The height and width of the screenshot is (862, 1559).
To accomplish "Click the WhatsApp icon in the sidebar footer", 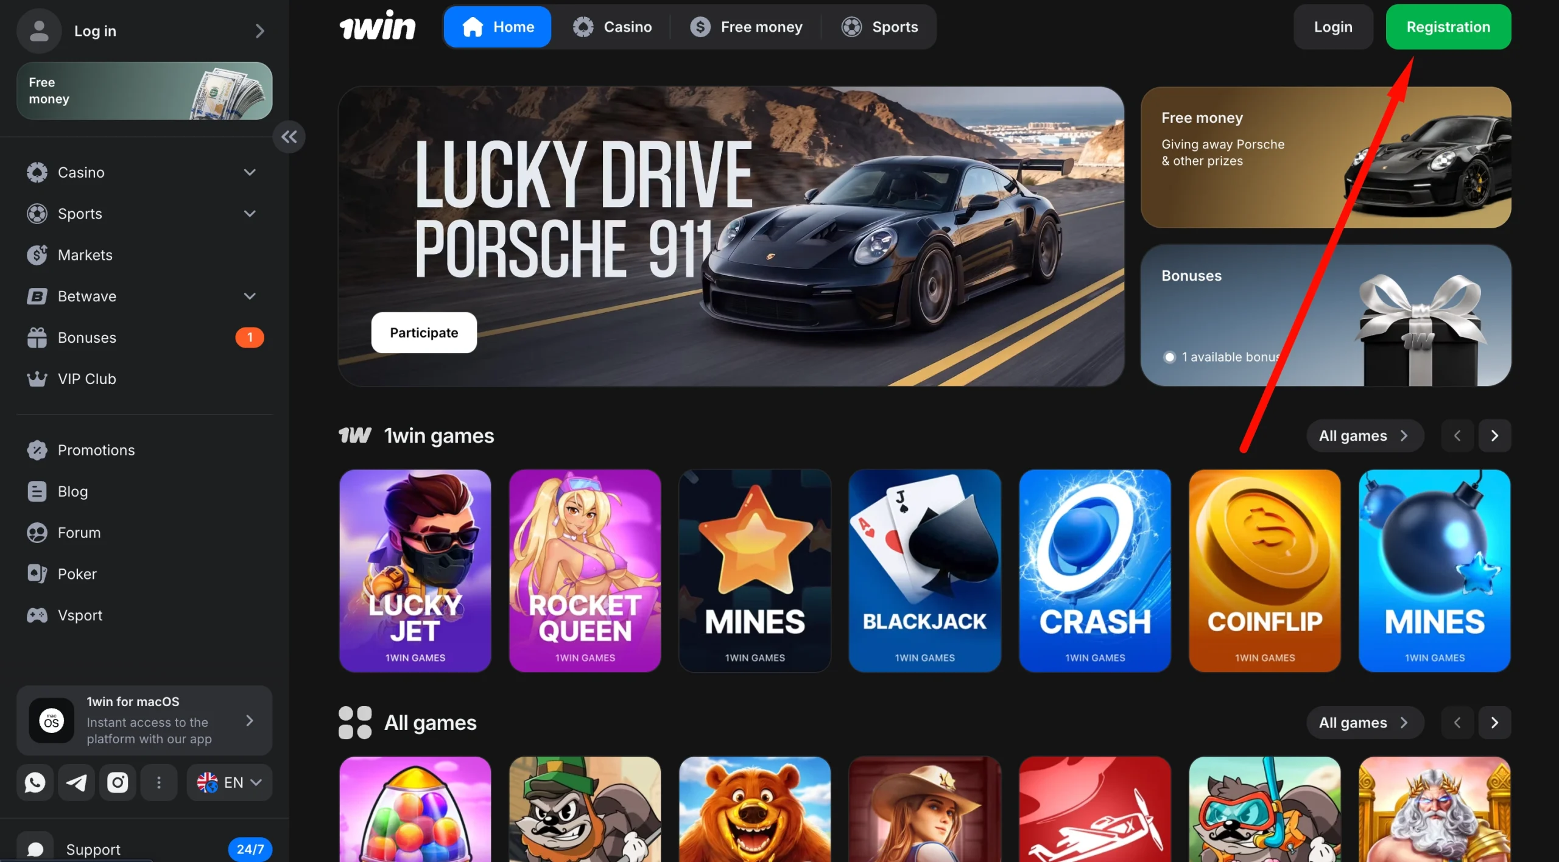I will [35, 782].
